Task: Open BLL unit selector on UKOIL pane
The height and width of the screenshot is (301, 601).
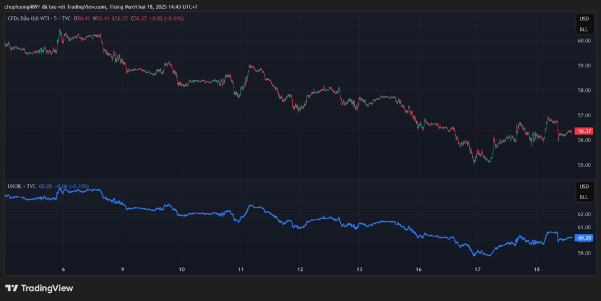Action: click(x=583, y=197)
